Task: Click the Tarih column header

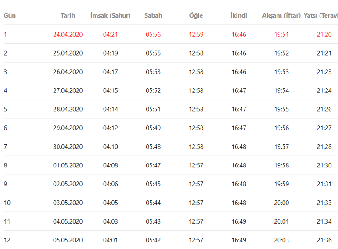Action: tap(68, 15)
